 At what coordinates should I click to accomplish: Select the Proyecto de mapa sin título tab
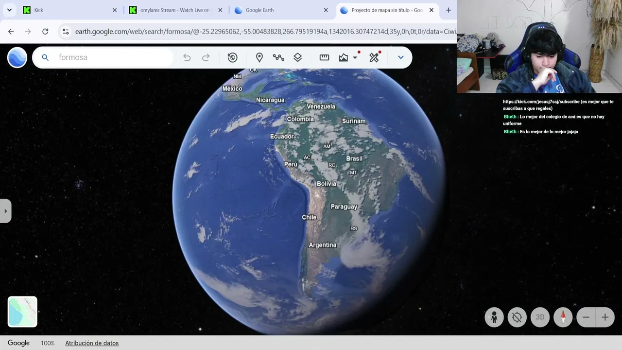[x=387, y=10]
